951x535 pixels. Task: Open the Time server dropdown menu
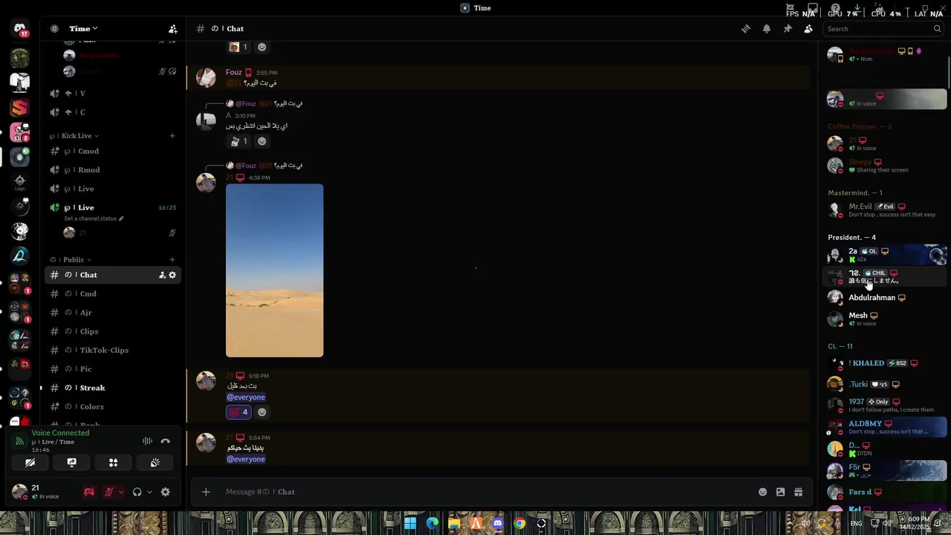[x=83, y=29]
